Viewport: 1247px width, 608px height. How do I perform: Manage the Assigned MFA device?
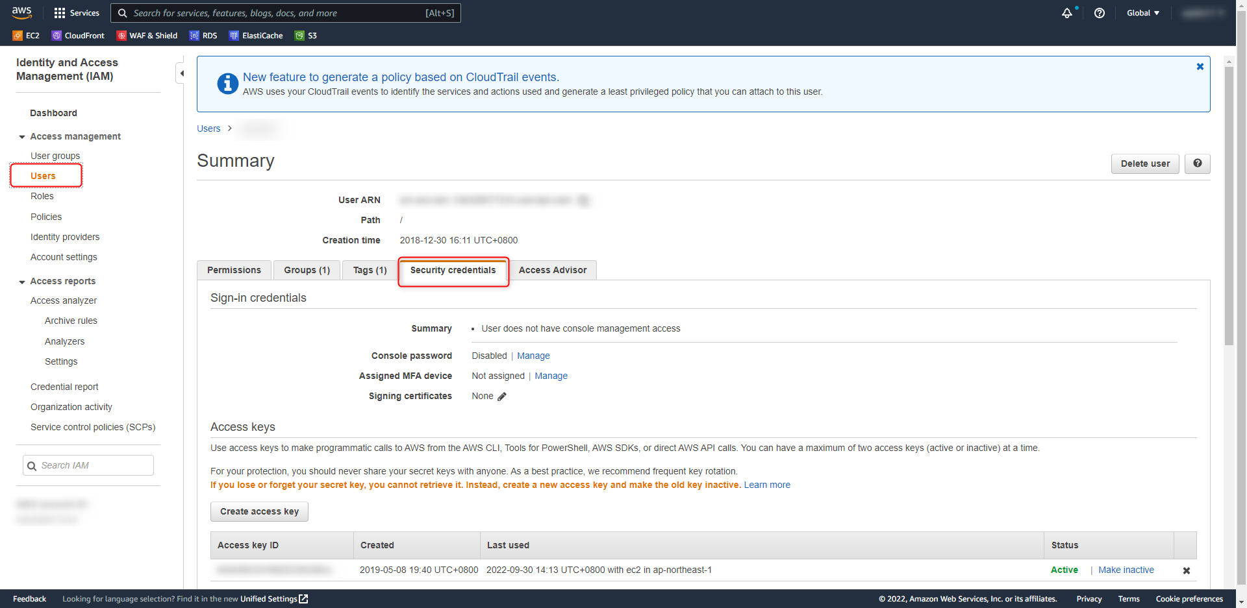coord(551,376)
